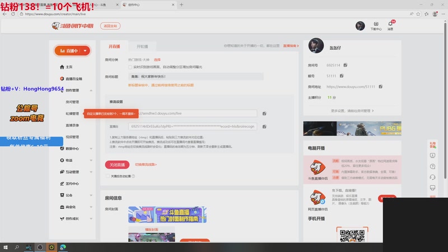
Task: Open Windows taskbar search
Action: pyautogui.click(x=17, y=247)
